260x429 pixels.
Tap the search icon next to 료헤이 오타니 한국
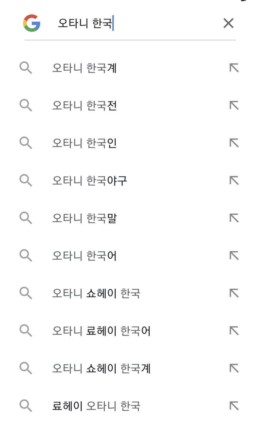pyautogui.click(x=26, y=406)
